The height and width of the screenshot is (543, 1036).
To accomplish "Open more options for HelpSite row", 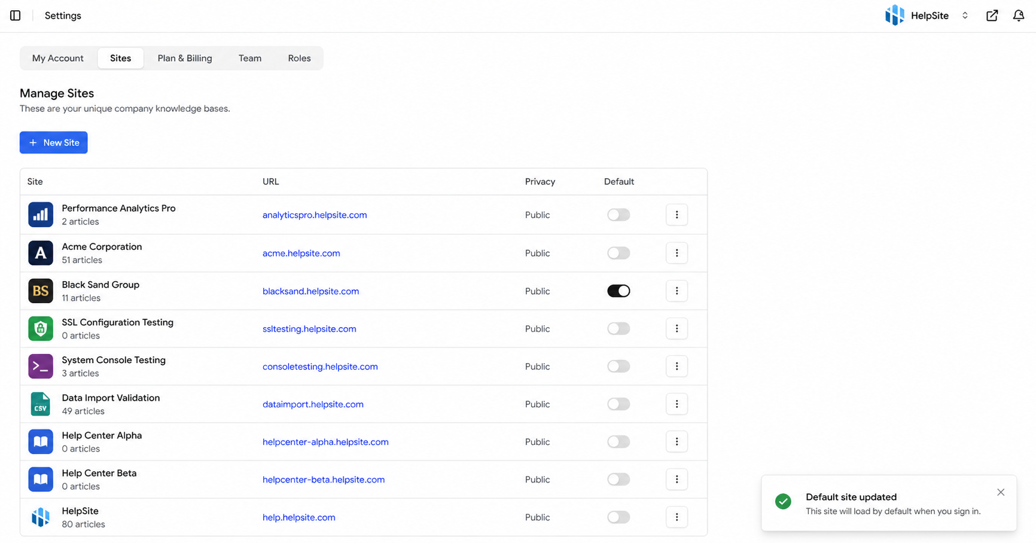I will coord(677,517).
